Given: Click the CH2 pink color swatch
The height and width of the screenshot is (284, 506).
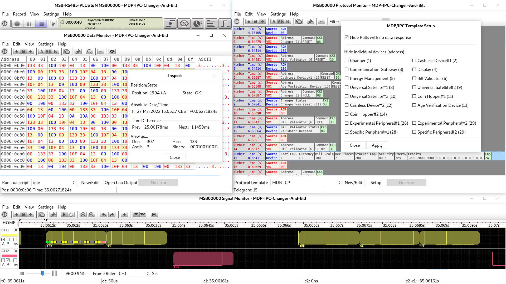Looking at the screenshot, I should pyautogui.click(x=9, y=256).
